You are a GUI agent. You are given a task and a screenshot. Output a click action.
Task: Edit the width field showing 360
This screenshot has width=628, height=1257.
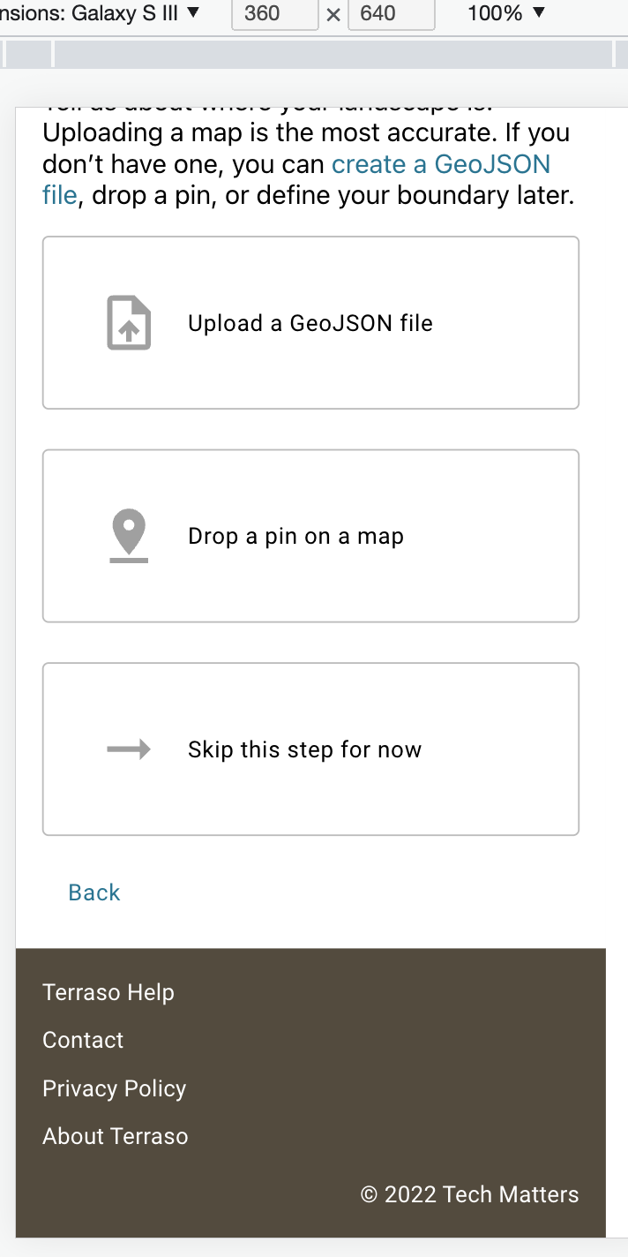(274, 14)
